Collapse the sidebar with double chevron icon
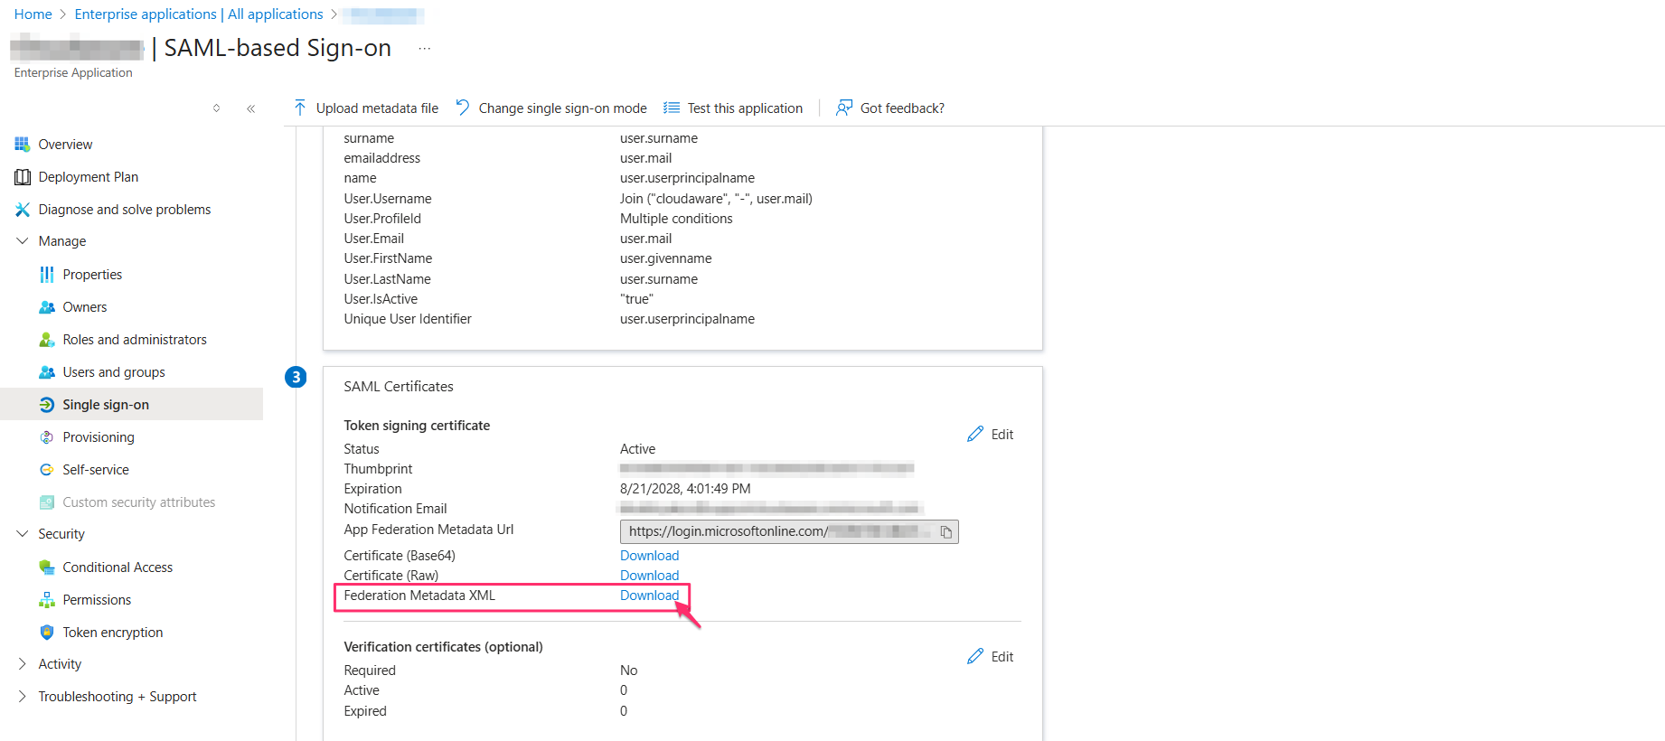 pos(250,108)
